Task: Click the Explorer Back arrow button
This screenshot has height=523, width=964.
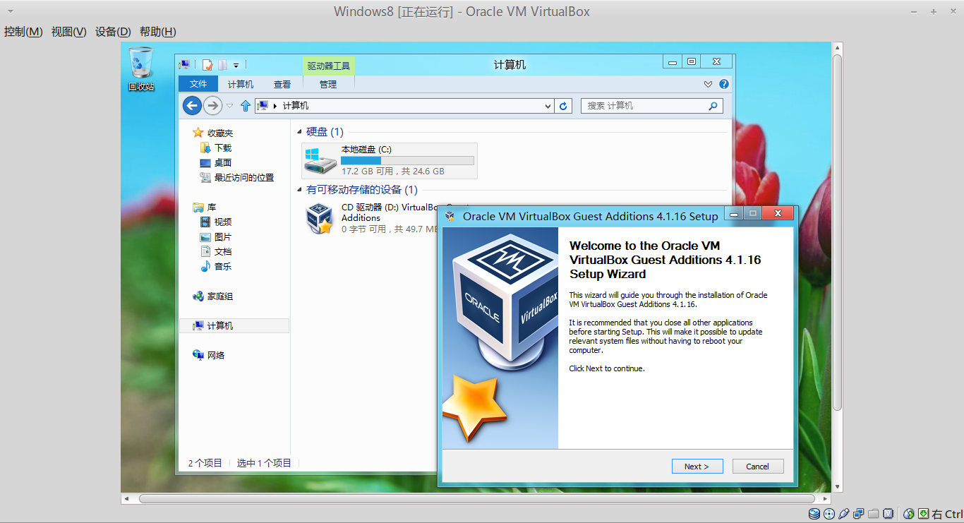Action: 192,106
